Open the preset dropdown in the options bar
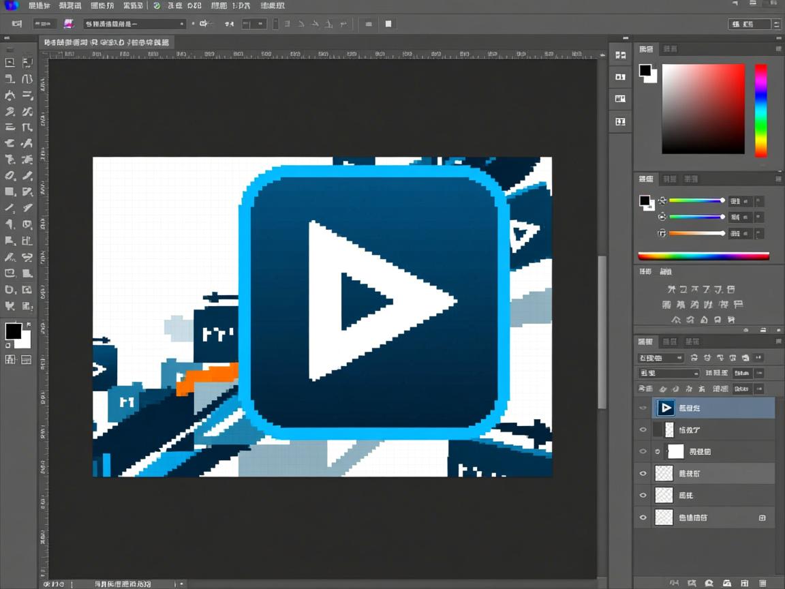 (134, 24)
